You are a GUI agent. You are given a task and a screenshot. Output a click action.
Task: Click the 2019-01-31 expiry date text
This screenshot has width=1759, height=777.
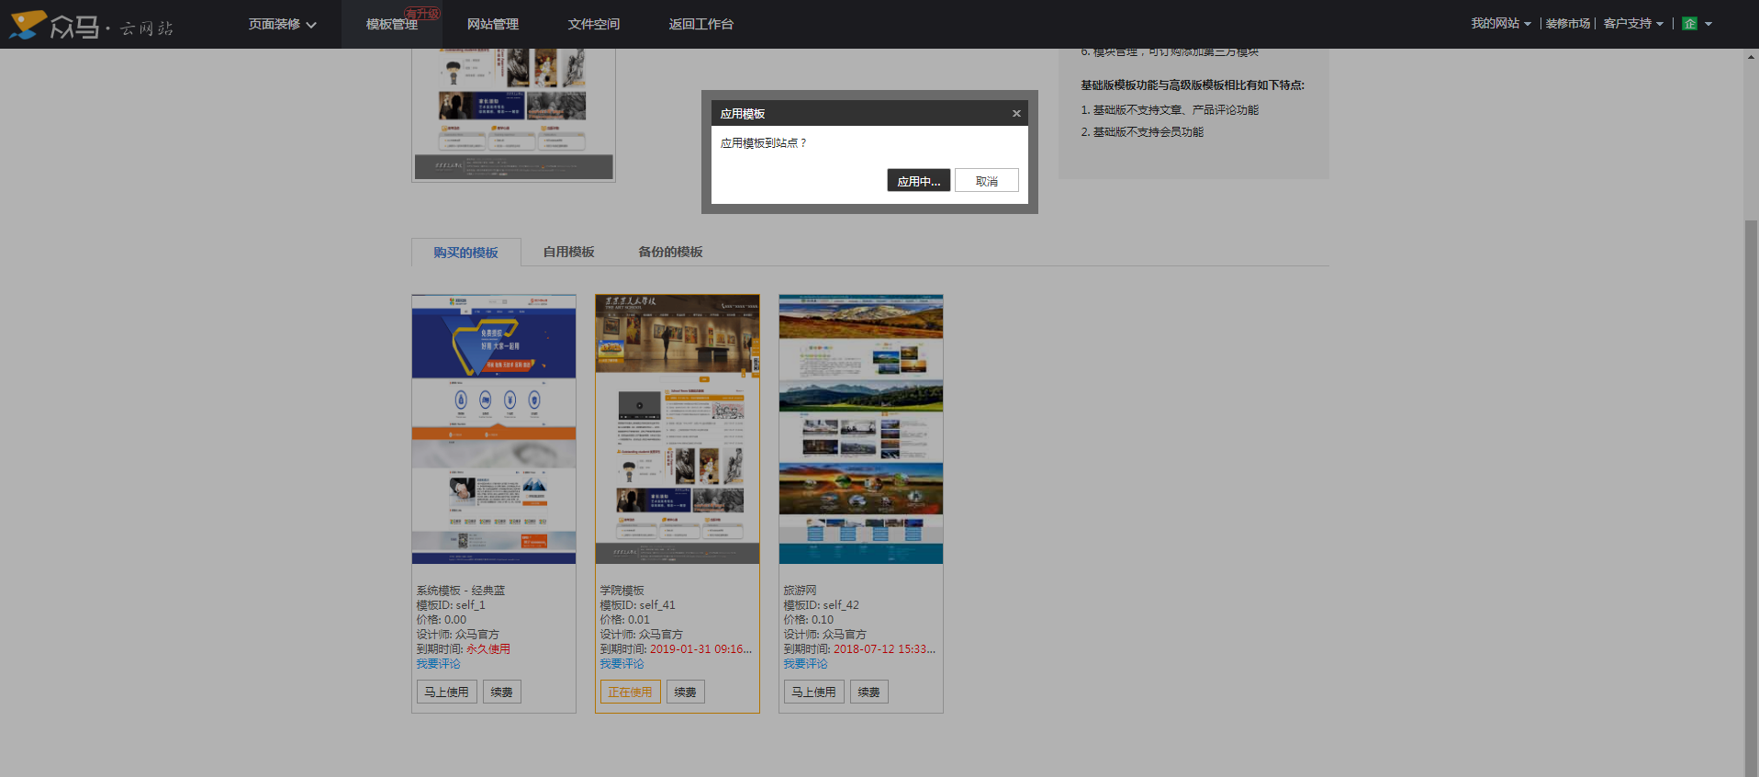click(x=701, y=648)
